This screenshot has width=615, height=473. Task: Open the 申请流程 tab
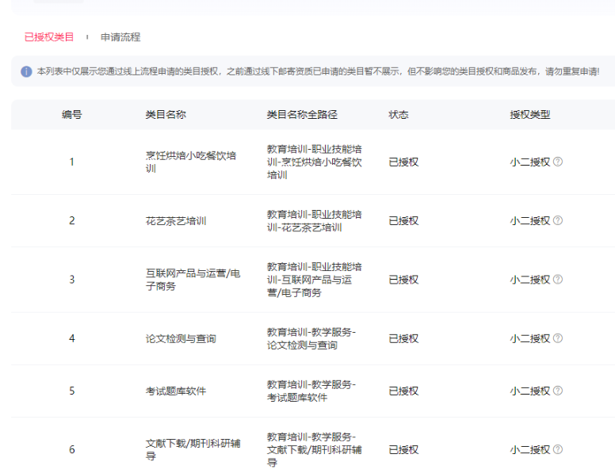click(120, 37)
